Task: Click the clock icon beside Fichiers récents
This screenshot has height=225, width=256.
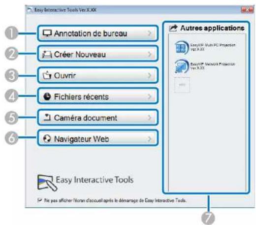Action: 47,96
